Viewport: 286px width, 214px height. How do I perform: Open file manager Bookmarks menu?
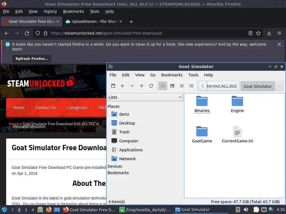(x=172, y=75)
